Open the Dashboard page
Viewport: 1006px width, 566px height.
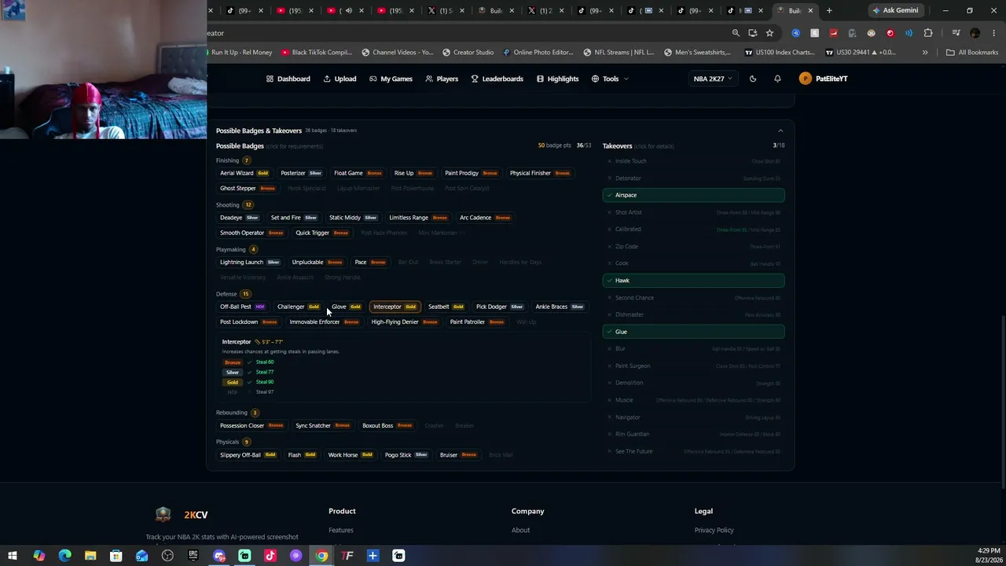[x=288, y=79]
